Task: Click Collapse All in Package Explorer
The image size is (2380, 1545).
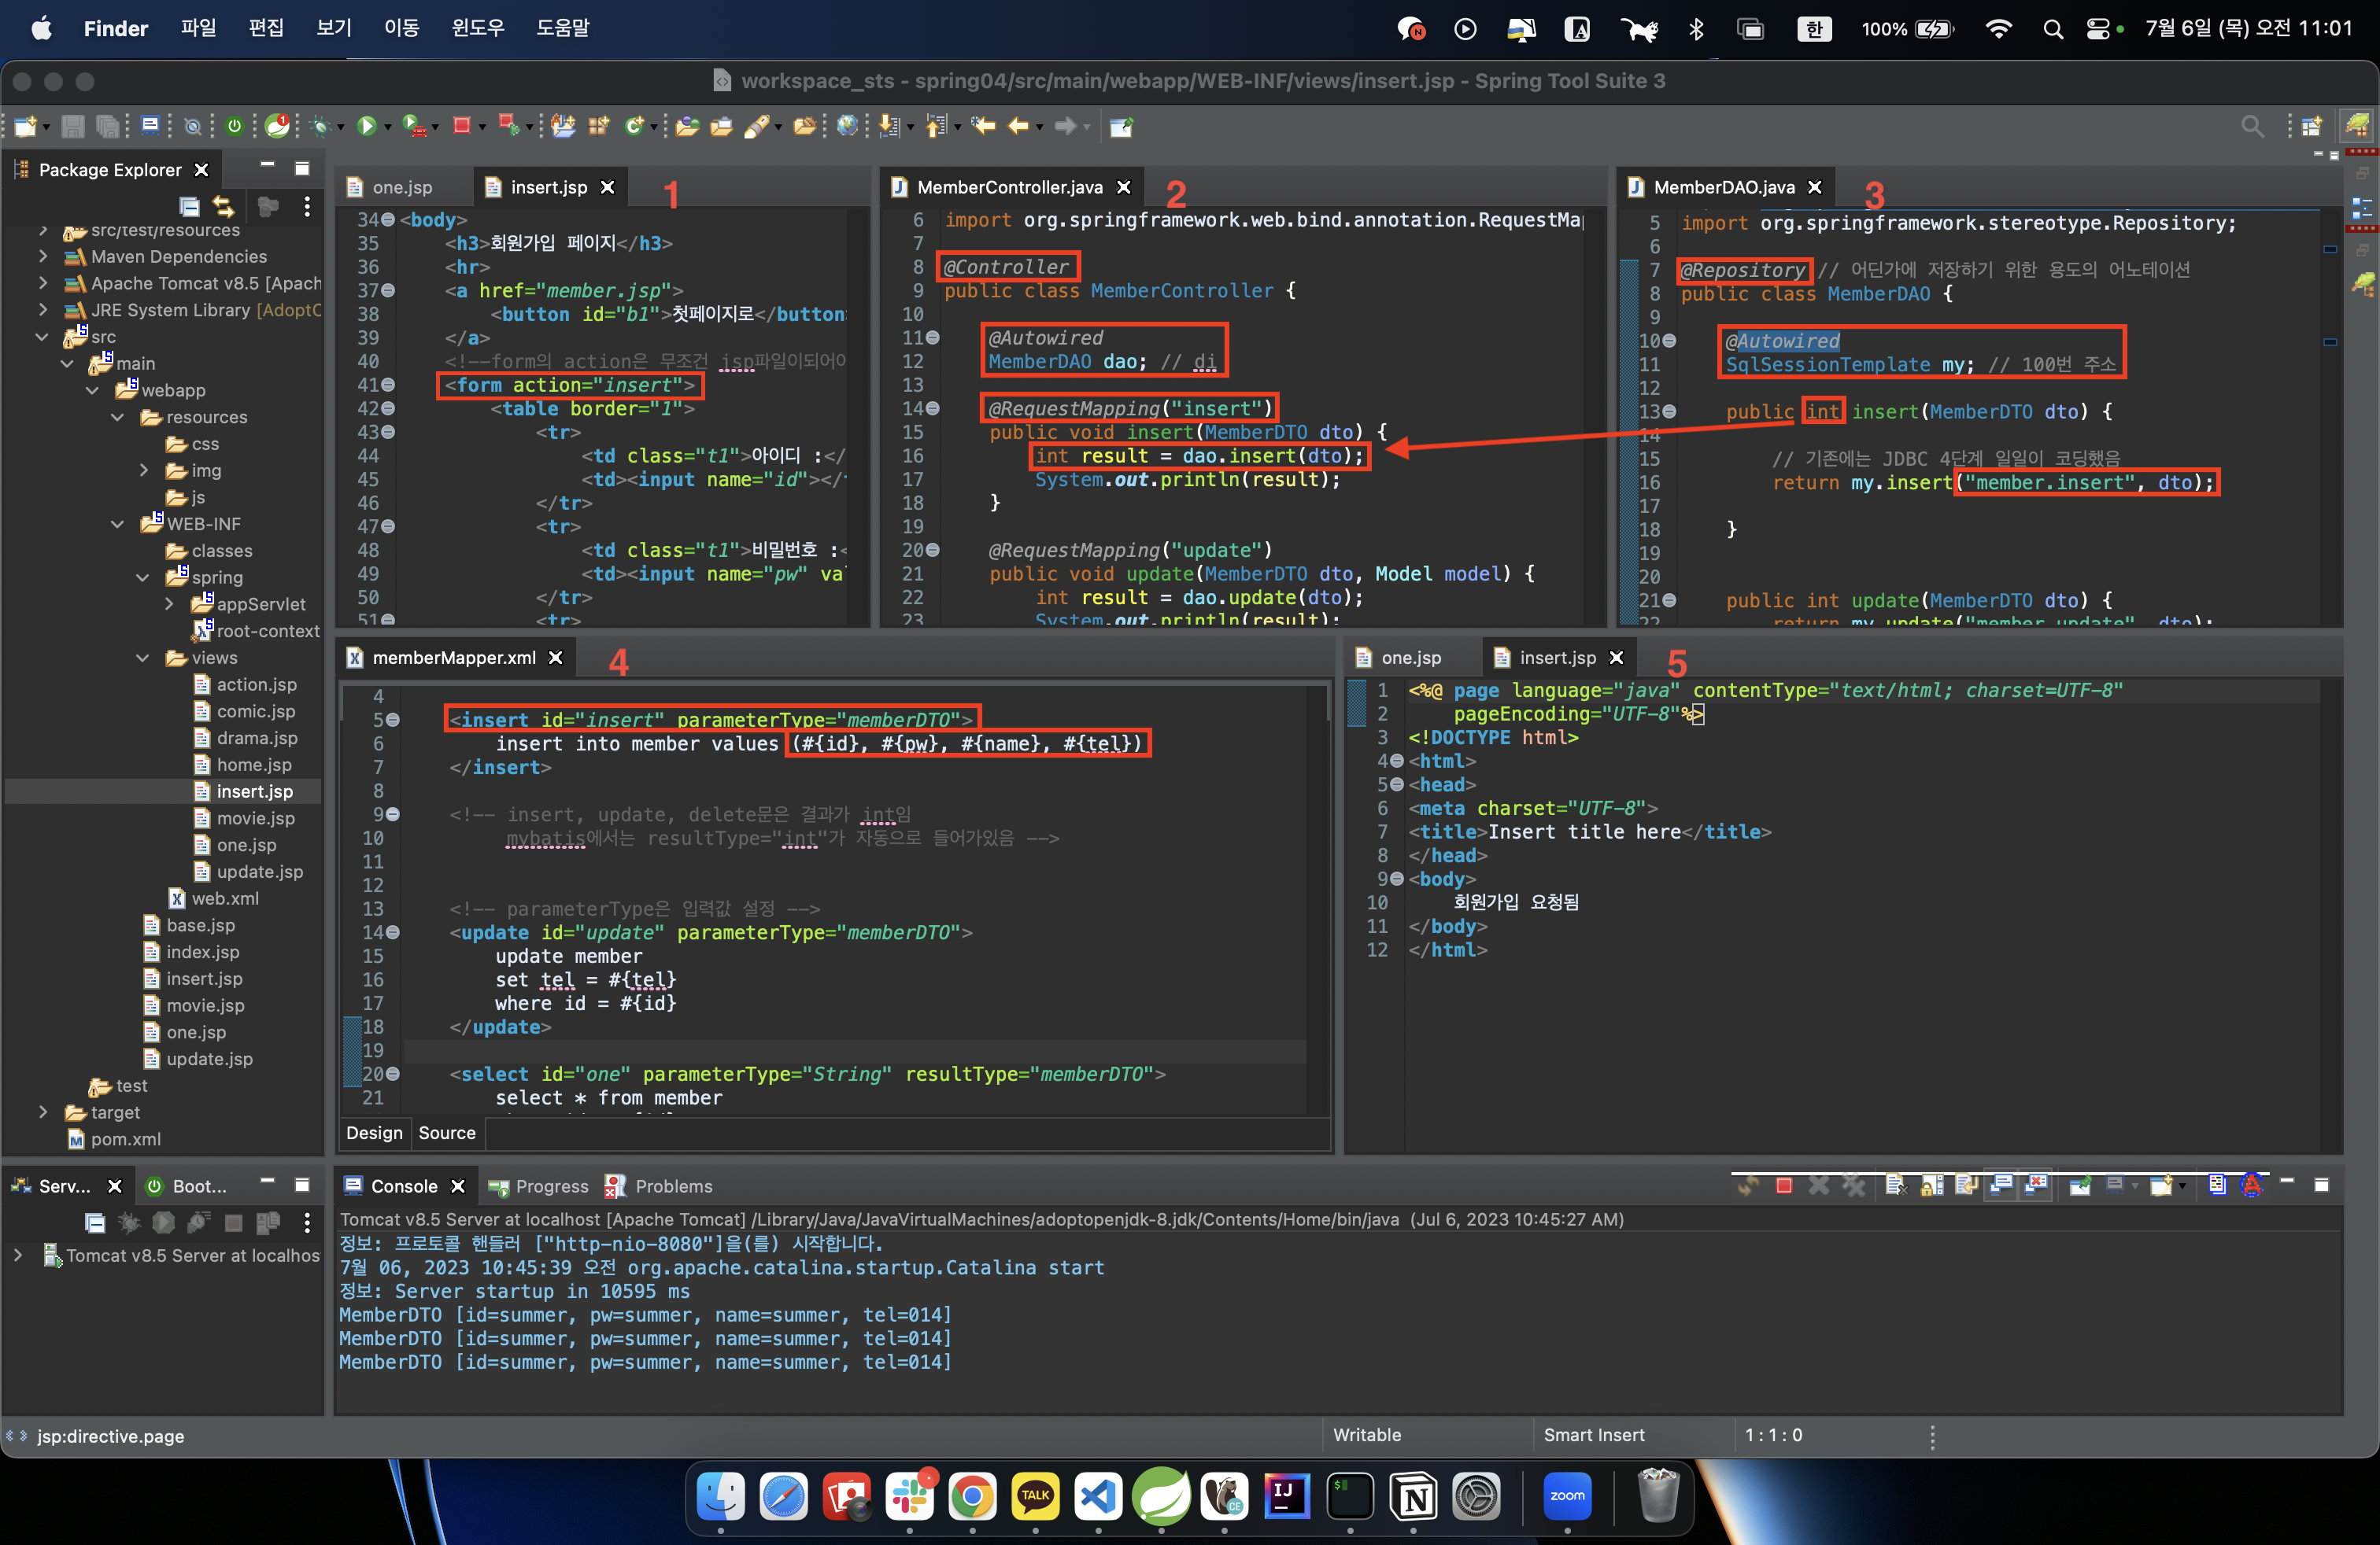Action: tap(189, 207)
